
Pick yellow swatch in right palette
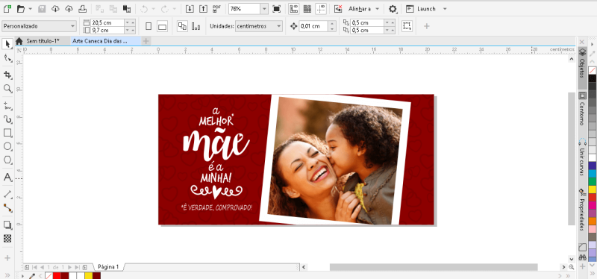(592, 189)
